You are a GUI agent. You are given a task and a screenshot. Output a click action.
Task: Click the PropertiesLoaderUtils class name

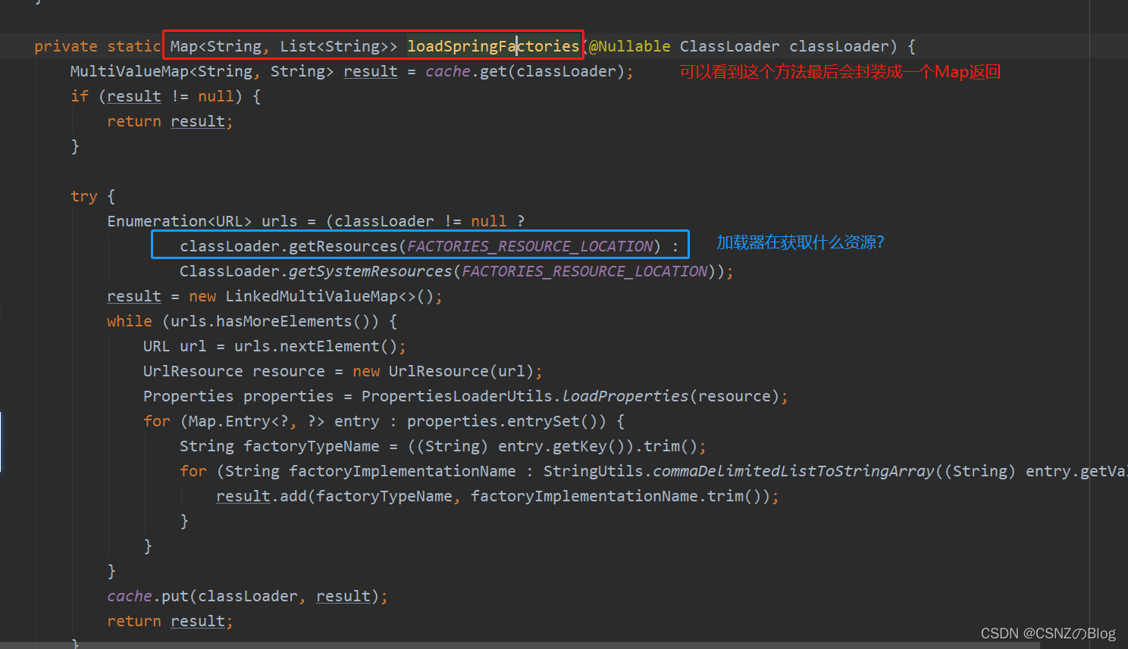coord(457,396)
